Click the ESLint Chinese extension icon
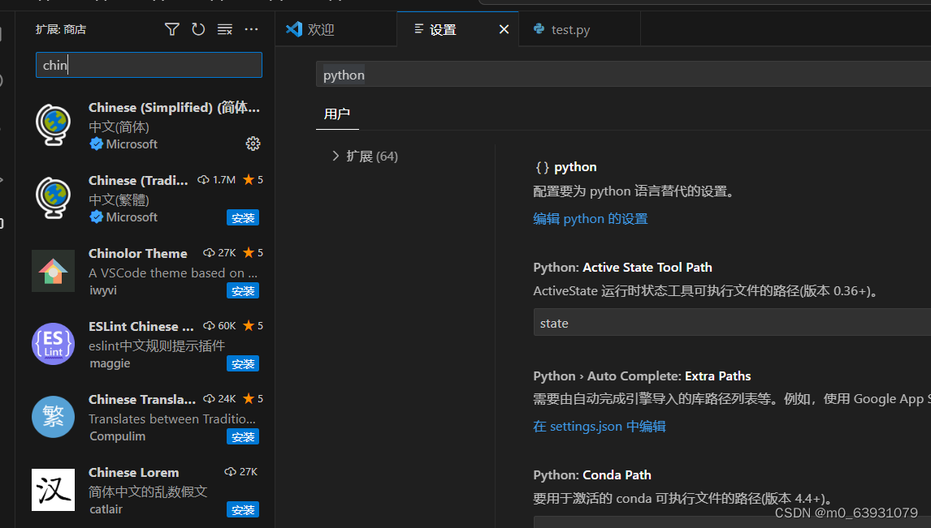The height and width of the screenshot is (528, 931). click(x=54, y=344)
